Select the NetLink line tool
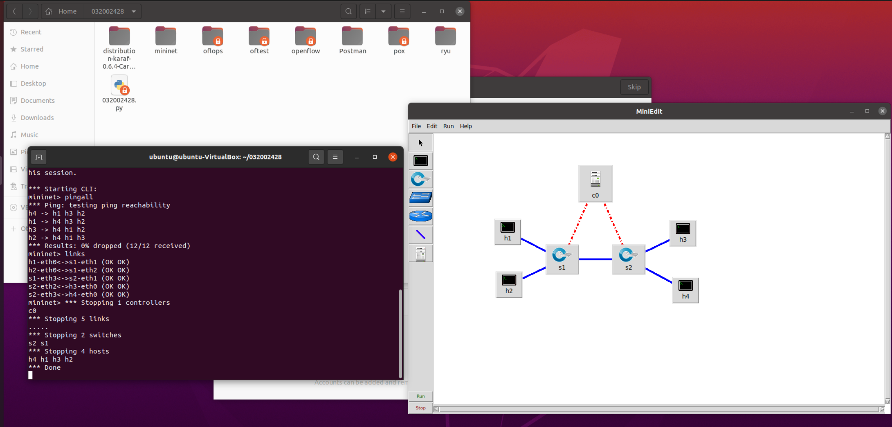 click(420, 235)
